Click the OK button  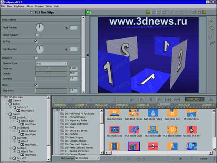(x=180, y=159)
